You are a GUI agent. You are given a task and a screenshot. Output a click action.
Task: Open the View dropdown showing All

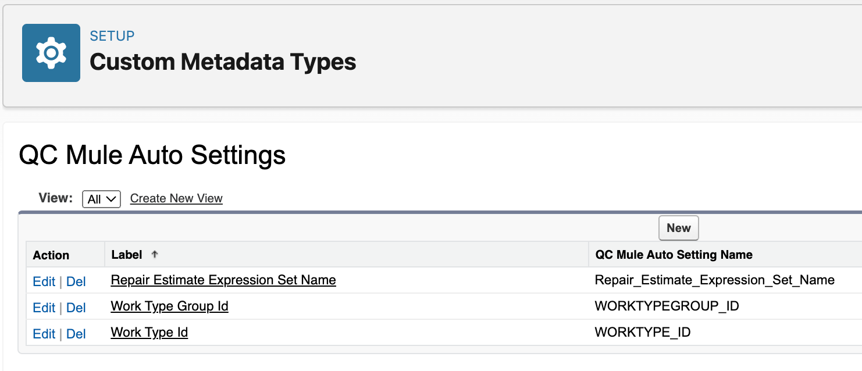pos(101,199)
